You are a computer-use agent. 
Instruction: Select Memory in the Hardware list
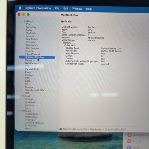point(29,60)
